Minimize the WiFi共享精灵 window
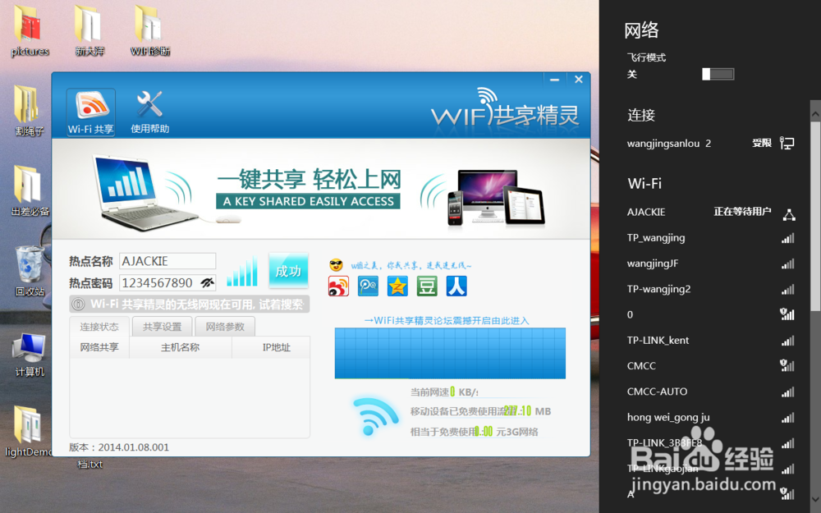 click(554, 80)
